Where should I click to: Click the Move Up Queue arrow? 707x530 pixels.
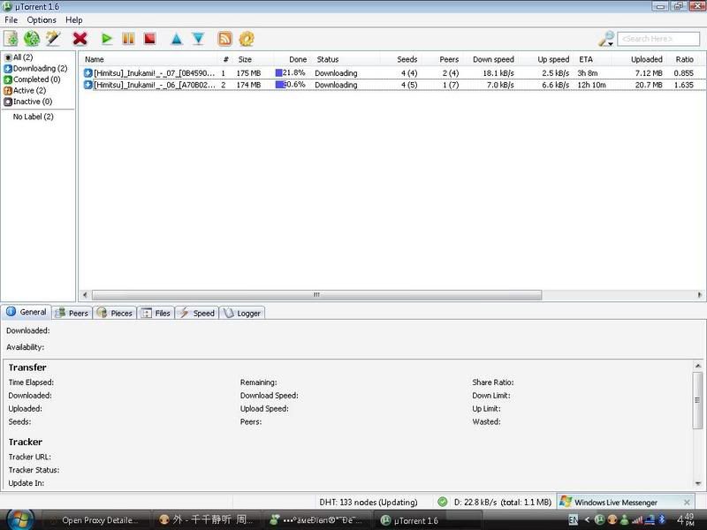coord(177,39)
